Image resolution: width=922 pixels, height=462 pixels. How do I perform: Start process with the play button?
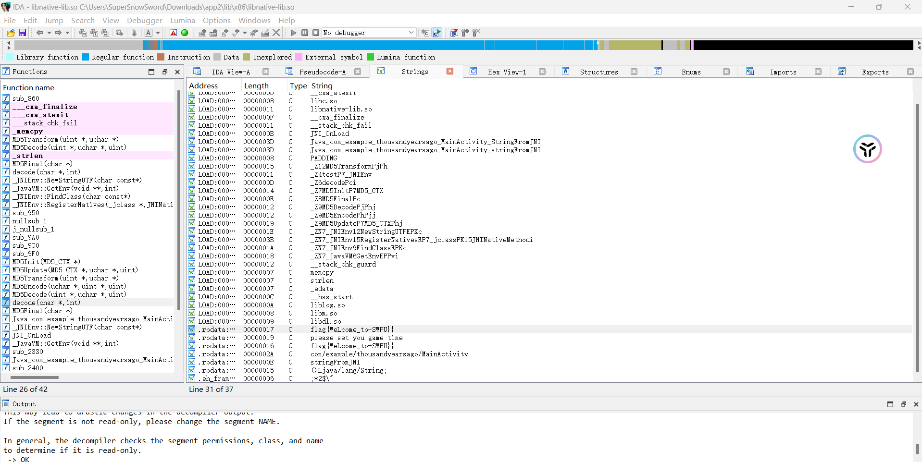[294, 33]
